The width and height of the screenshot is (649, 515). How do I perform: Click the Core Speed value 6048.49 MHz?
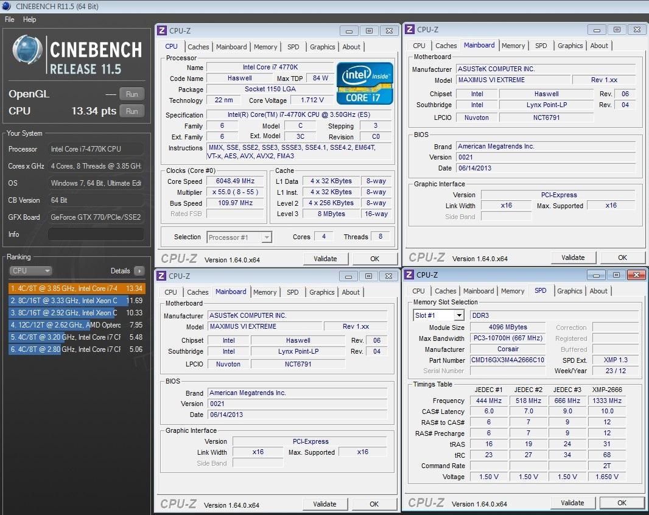click(235, 181)
